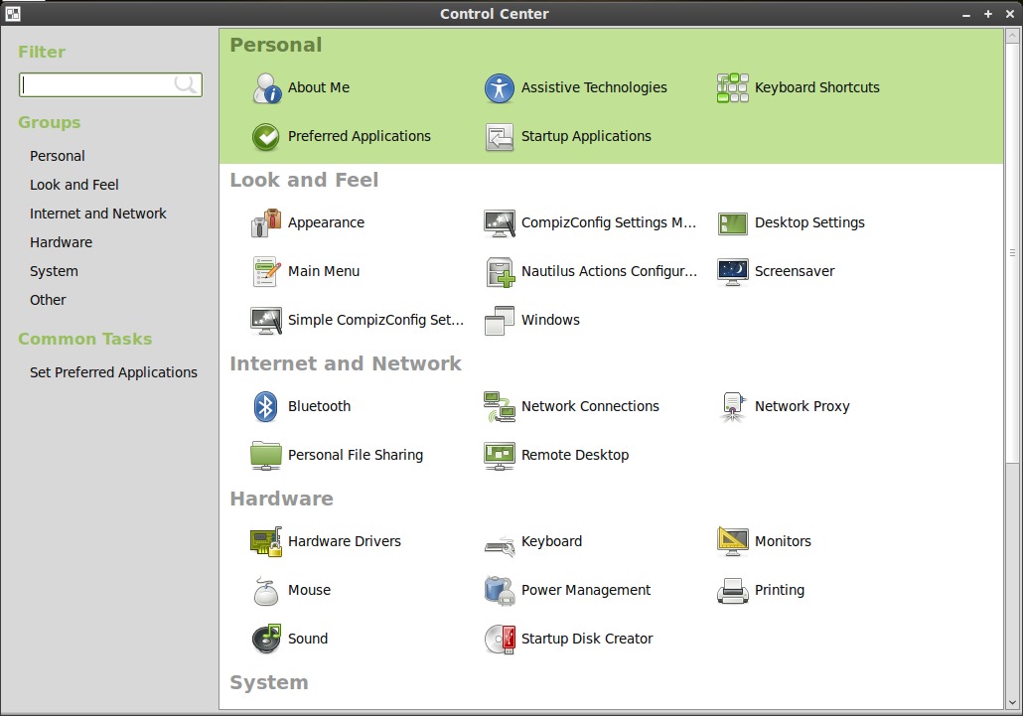Click the 'Network Proxy' label
This screenshot has height=716, width=1023.
[x=802, y=406]
